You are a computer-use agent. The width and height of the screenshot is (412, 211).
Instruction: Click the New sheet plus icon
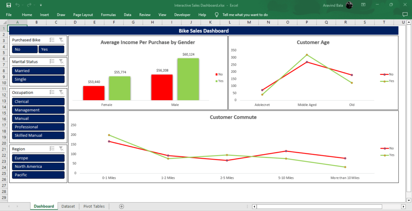pos(122,207)
